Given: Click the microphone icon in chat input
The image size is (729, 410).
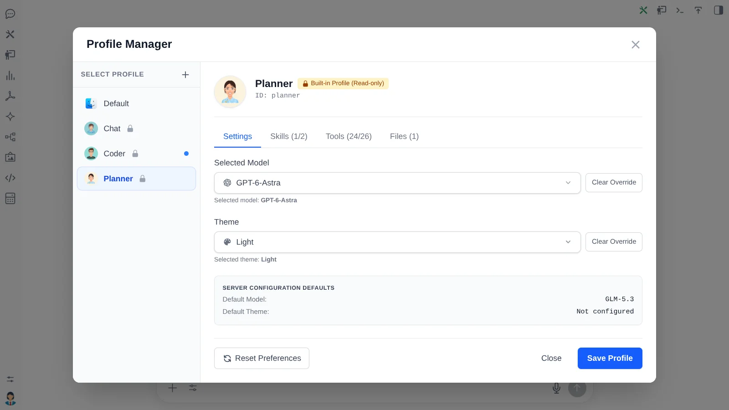Looking at the screenshot, I should click(x=556, y=388).
